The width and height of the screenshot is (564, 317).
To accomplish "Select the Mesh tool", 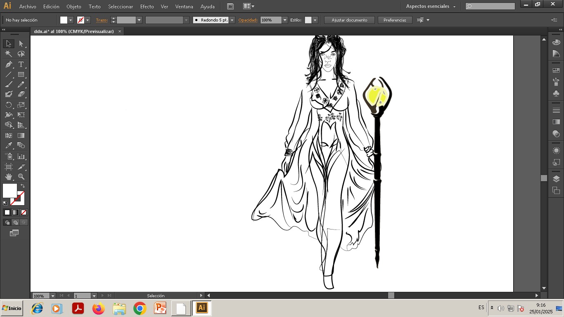I will (x=9, y=135).
